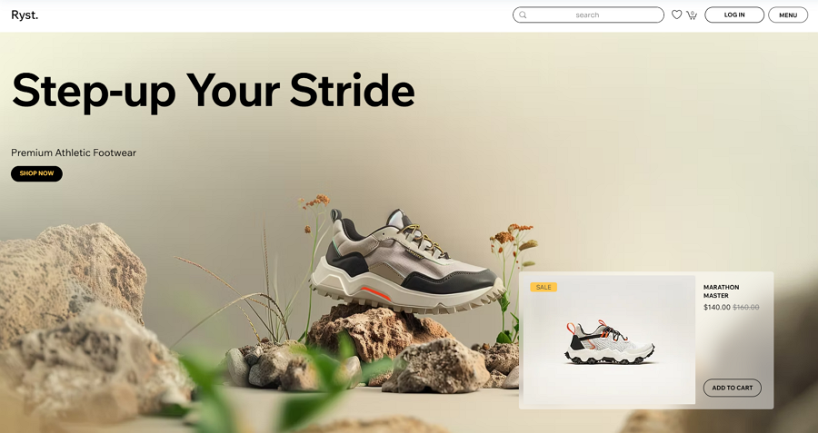Click the LOG IN button
The width and height of the screenshot is (818, 433).
(x=734, y=15)
